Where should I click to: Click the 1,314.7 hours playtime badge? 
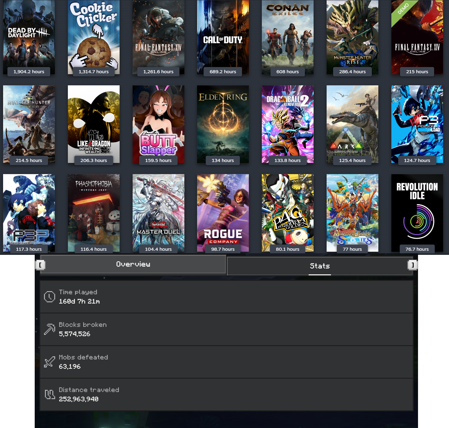pos(94,72)
